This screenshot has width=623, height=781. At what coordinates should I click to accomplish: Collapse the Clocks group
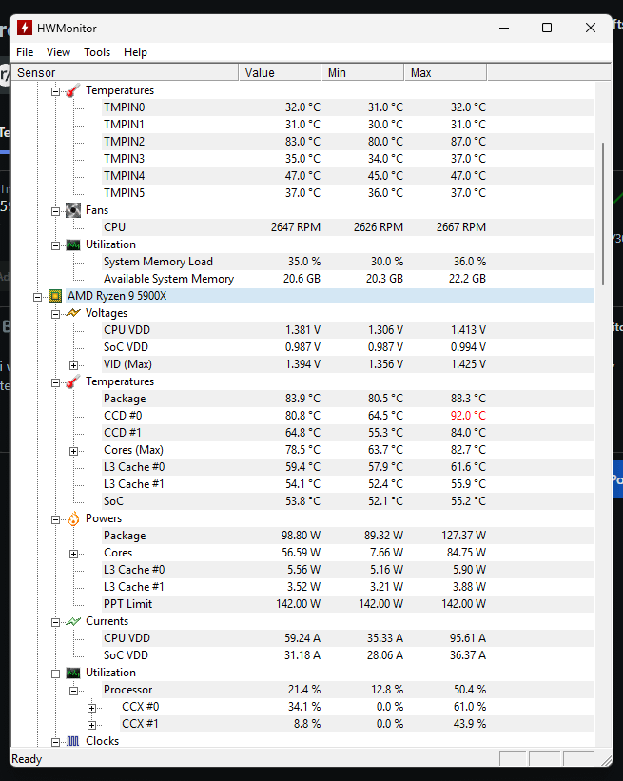(56, 742)
